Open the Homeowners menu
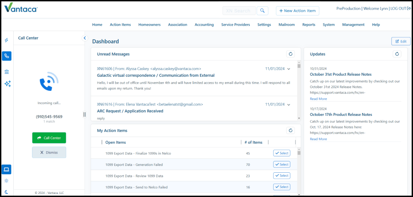Image resolution: width=413 pixels, height=197 pixels. point(149,25)
